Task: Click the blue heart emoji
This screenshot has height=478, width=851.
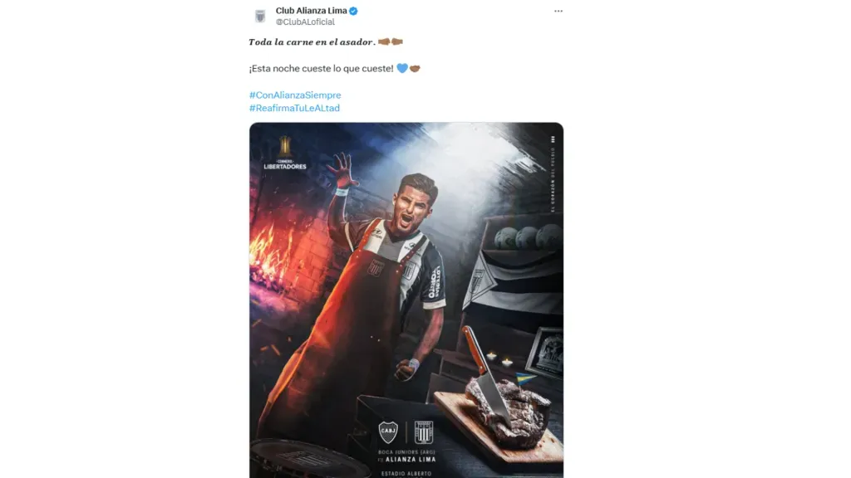Action: pyautogui.click(x=402, y=68)
